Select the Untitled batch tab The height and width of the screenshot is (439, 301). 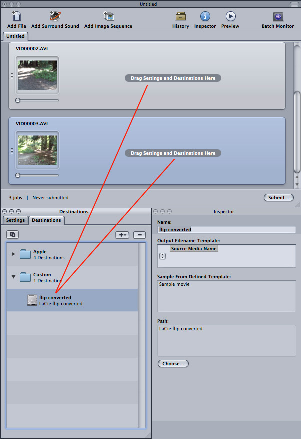tap(15, 36)
